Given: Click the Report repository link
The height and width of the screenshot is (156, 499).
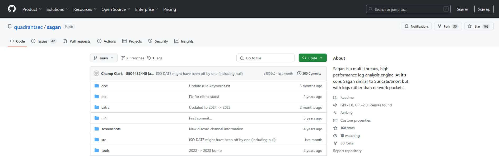Looking at the screenshot, I should click(x=347, y=151).
